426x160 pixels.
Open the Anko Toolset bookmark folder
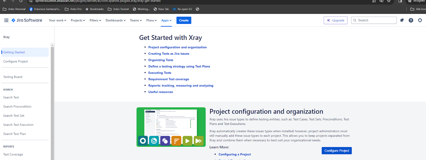[118, 9]
